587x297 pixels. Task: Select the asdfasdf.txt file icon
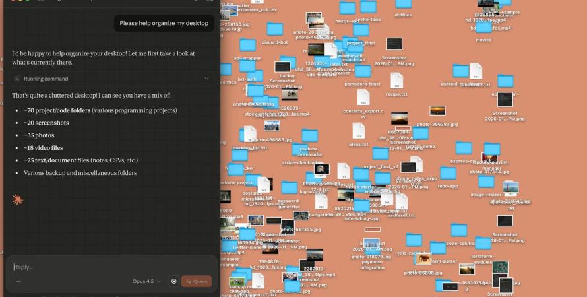(401, 201)
